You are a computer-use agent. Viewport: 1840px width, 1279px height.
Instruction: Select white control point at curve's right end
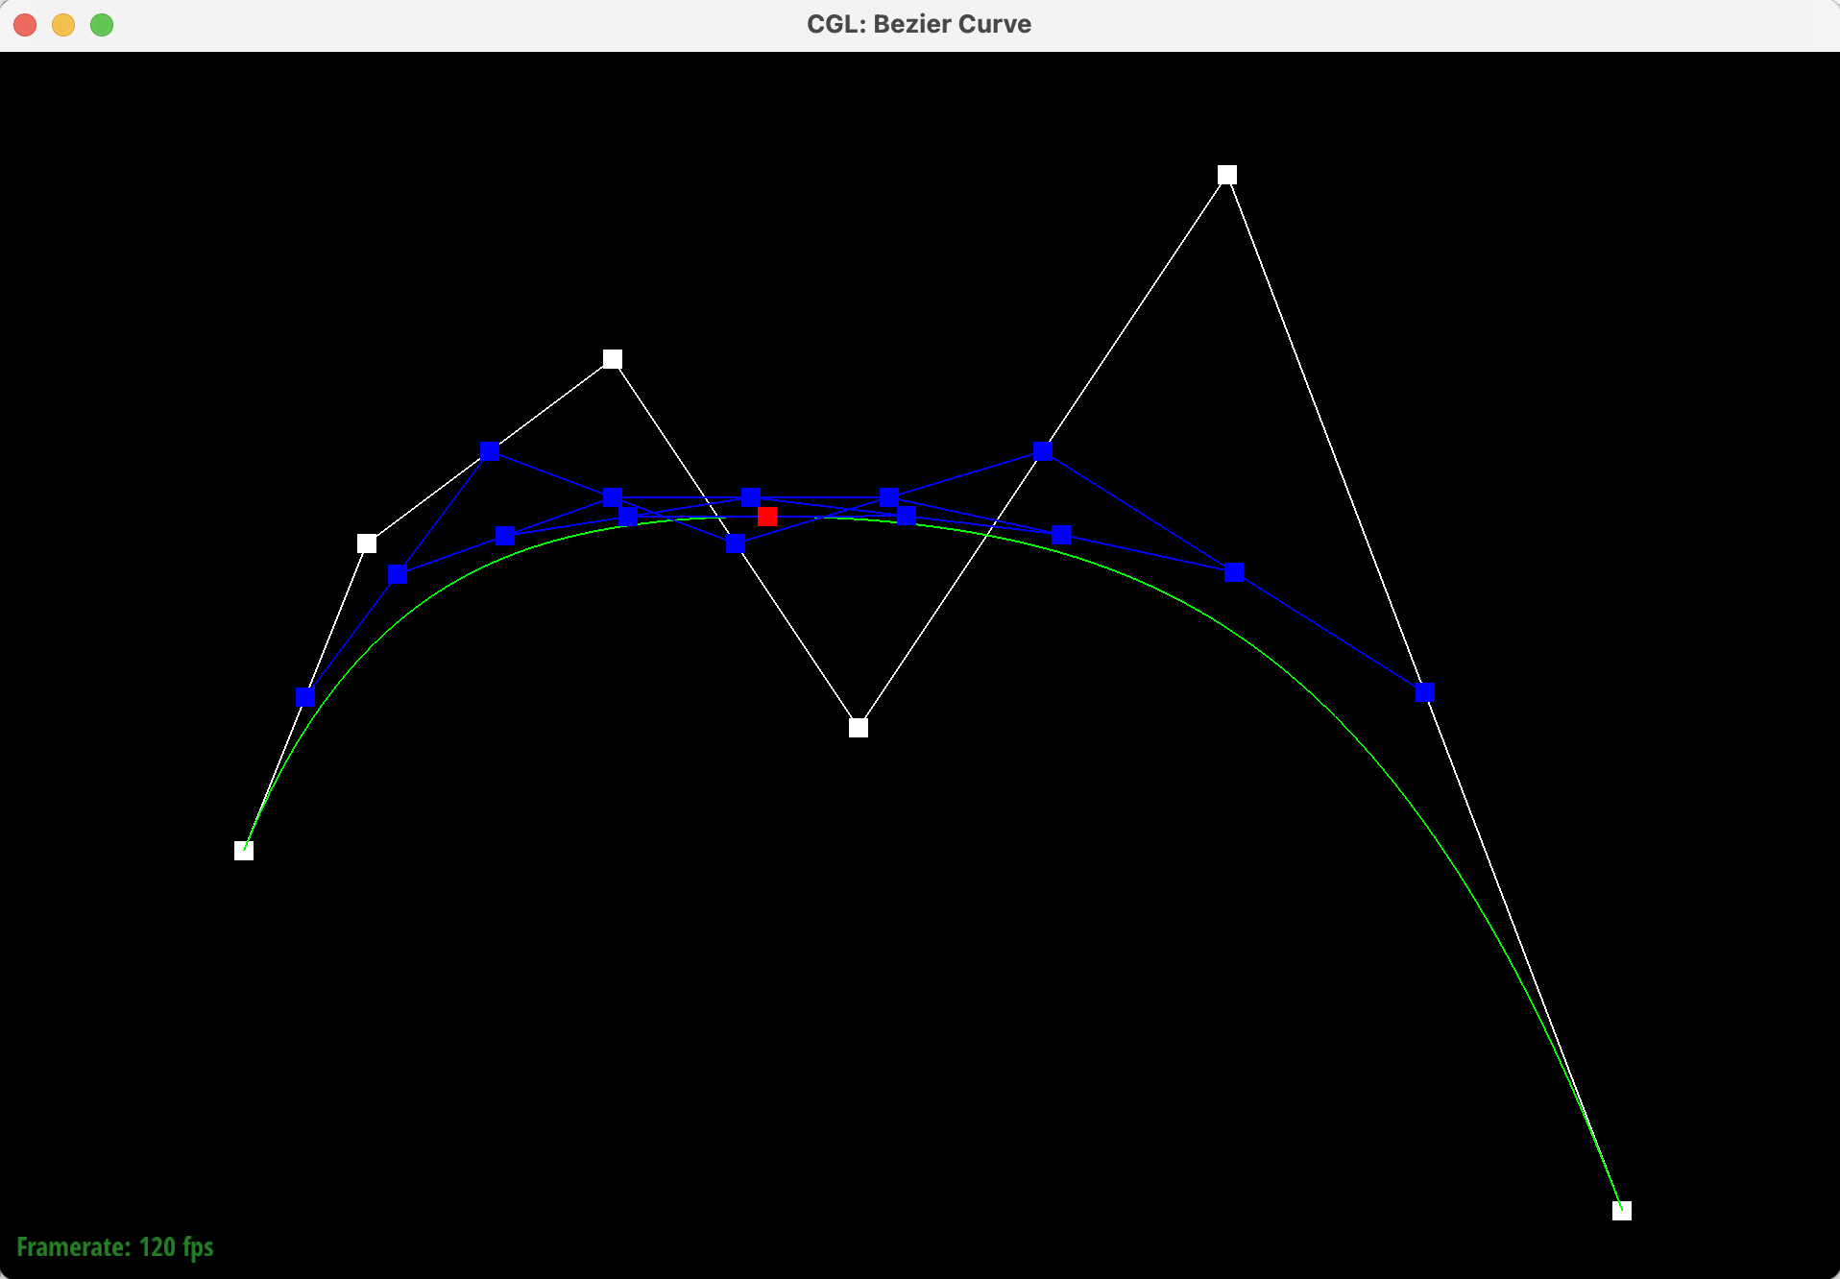(1622, 1211)
